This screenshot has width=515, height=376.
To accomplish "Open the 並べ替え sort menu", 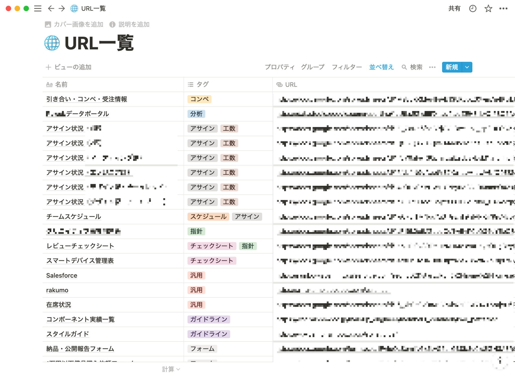I will [x=381, y=67].
